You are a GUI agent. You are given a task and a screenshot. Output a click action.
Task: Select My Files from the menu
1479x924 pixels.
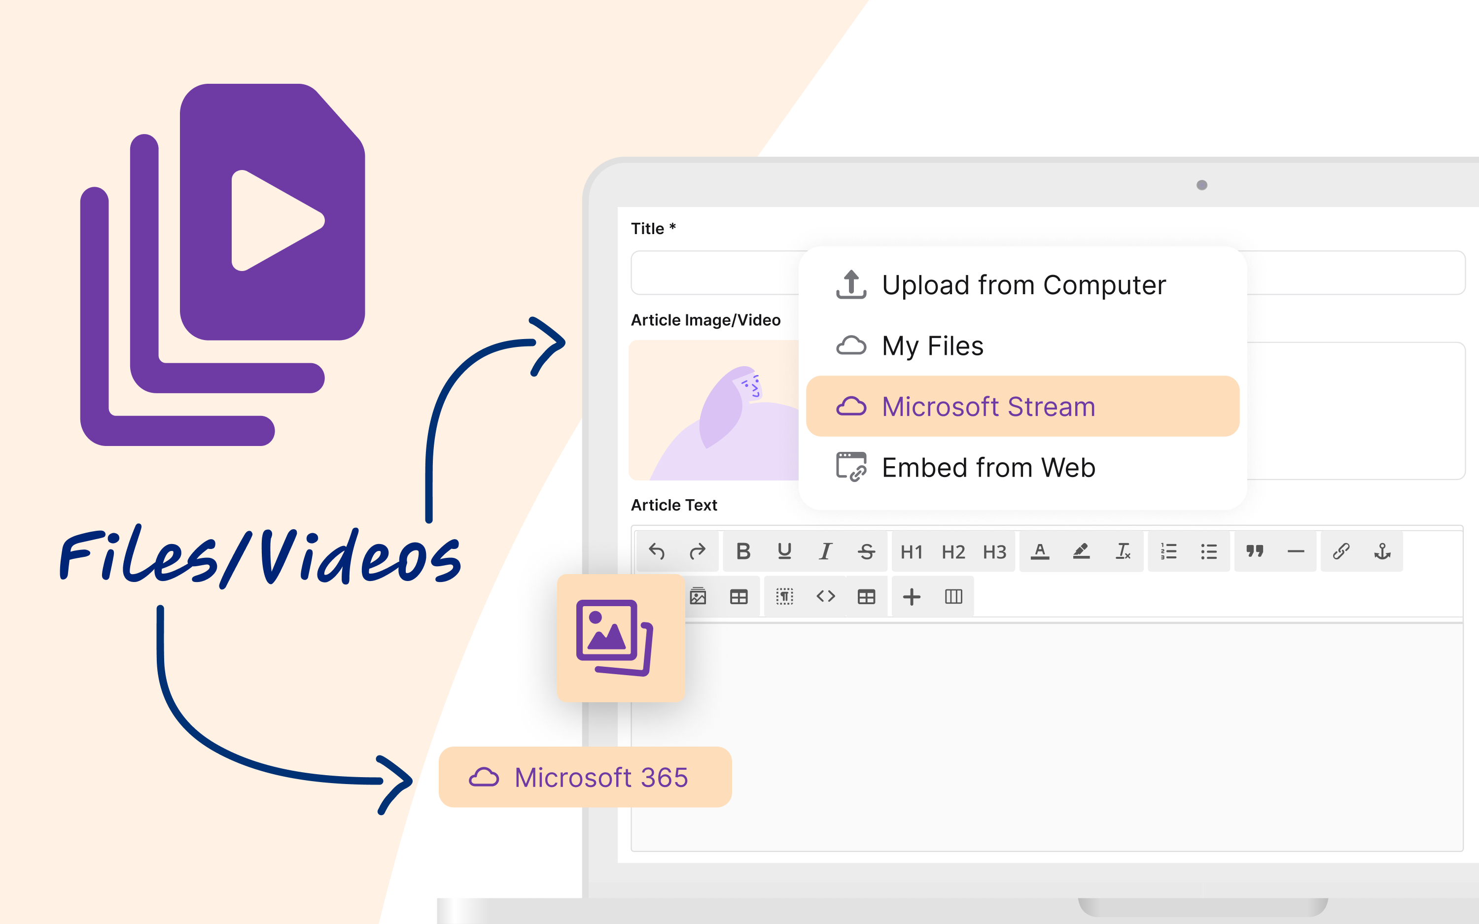click(x=1022, y=346)
